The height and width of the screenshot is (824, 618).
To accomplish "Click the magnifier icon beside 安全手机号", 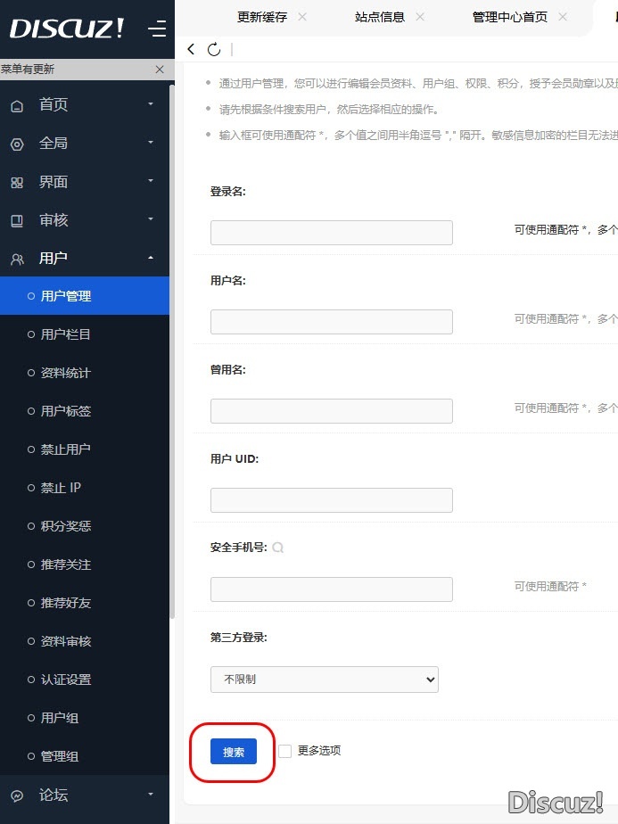I will [278, 548].
